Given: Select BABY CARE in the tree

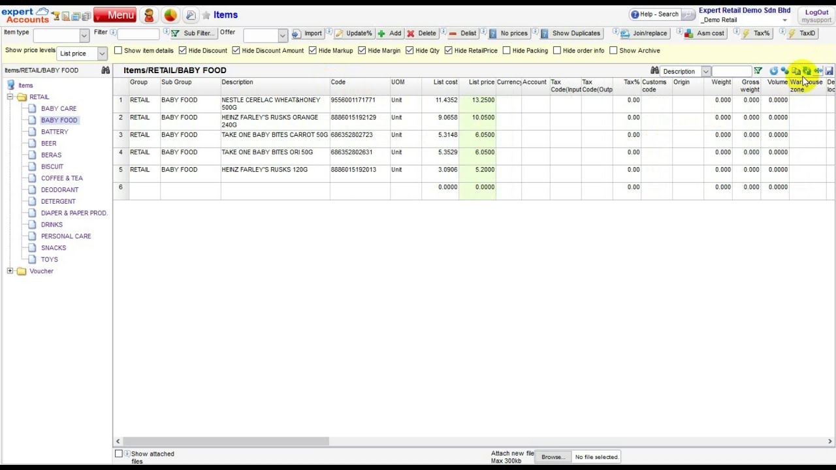Looking at the screenshot, I should coord(59,108).
